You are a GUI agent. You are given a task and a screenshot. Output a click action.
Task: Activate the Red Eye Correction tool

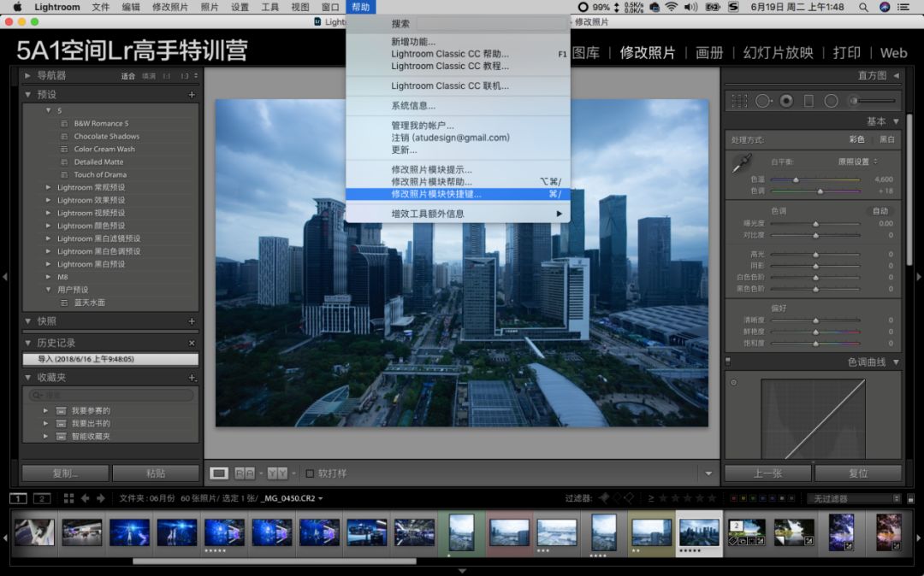[x=786, y=101]
